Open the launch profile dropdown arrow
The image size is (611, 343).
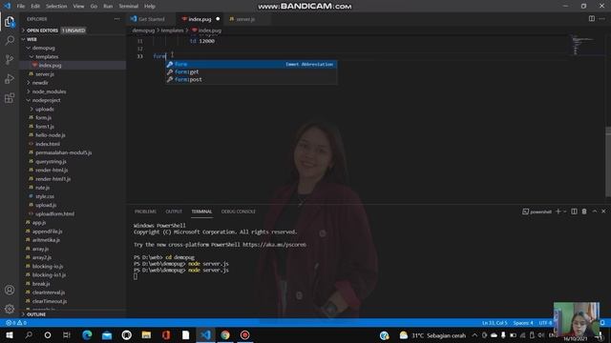point(564,212)
